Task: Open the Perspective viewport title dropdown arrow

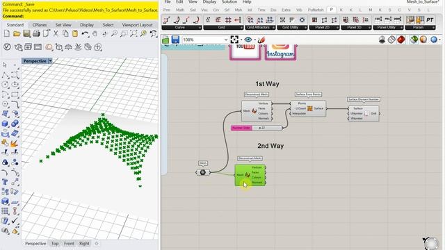Action: click(50, 61)
